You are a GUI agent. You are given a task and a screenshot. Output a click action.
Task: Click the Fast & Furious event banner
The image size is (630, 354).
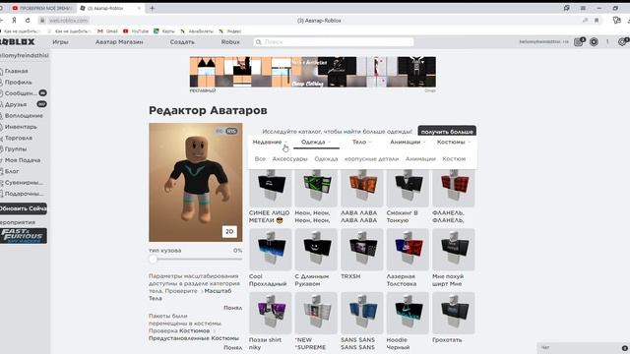pos(24,236)
